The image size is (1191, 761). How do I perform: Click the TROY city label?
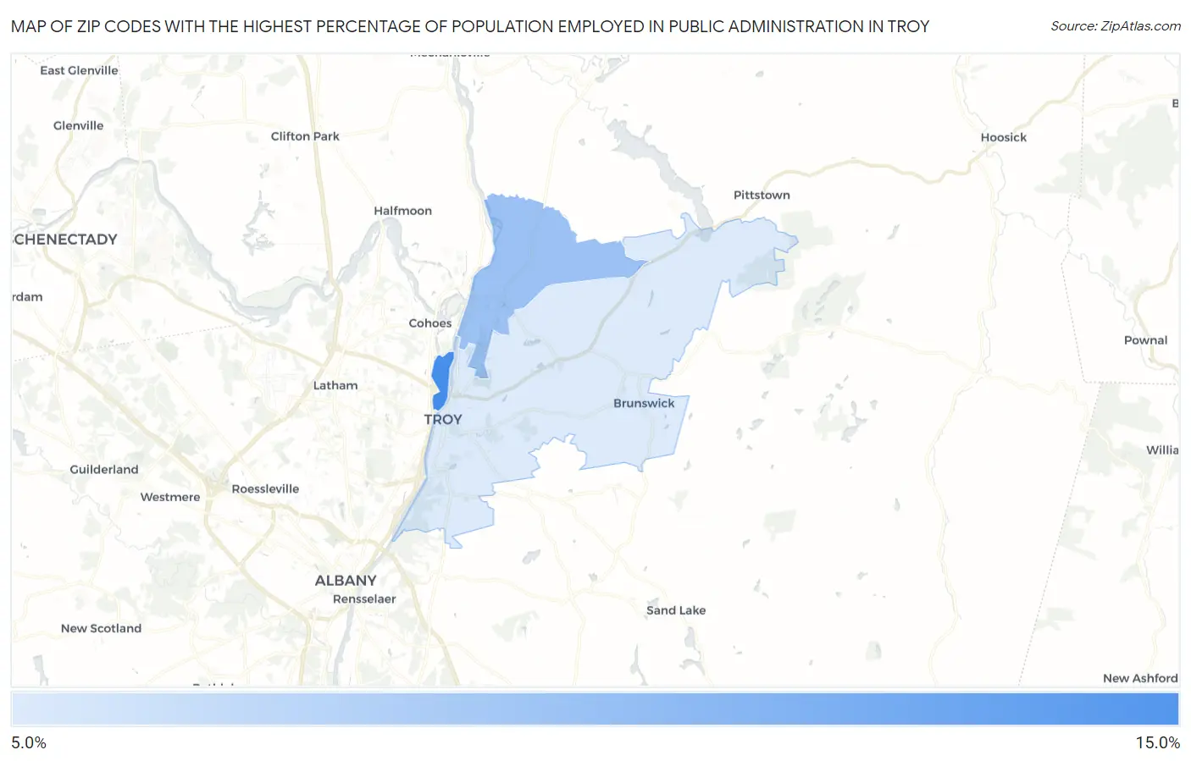tap(443, 419)
